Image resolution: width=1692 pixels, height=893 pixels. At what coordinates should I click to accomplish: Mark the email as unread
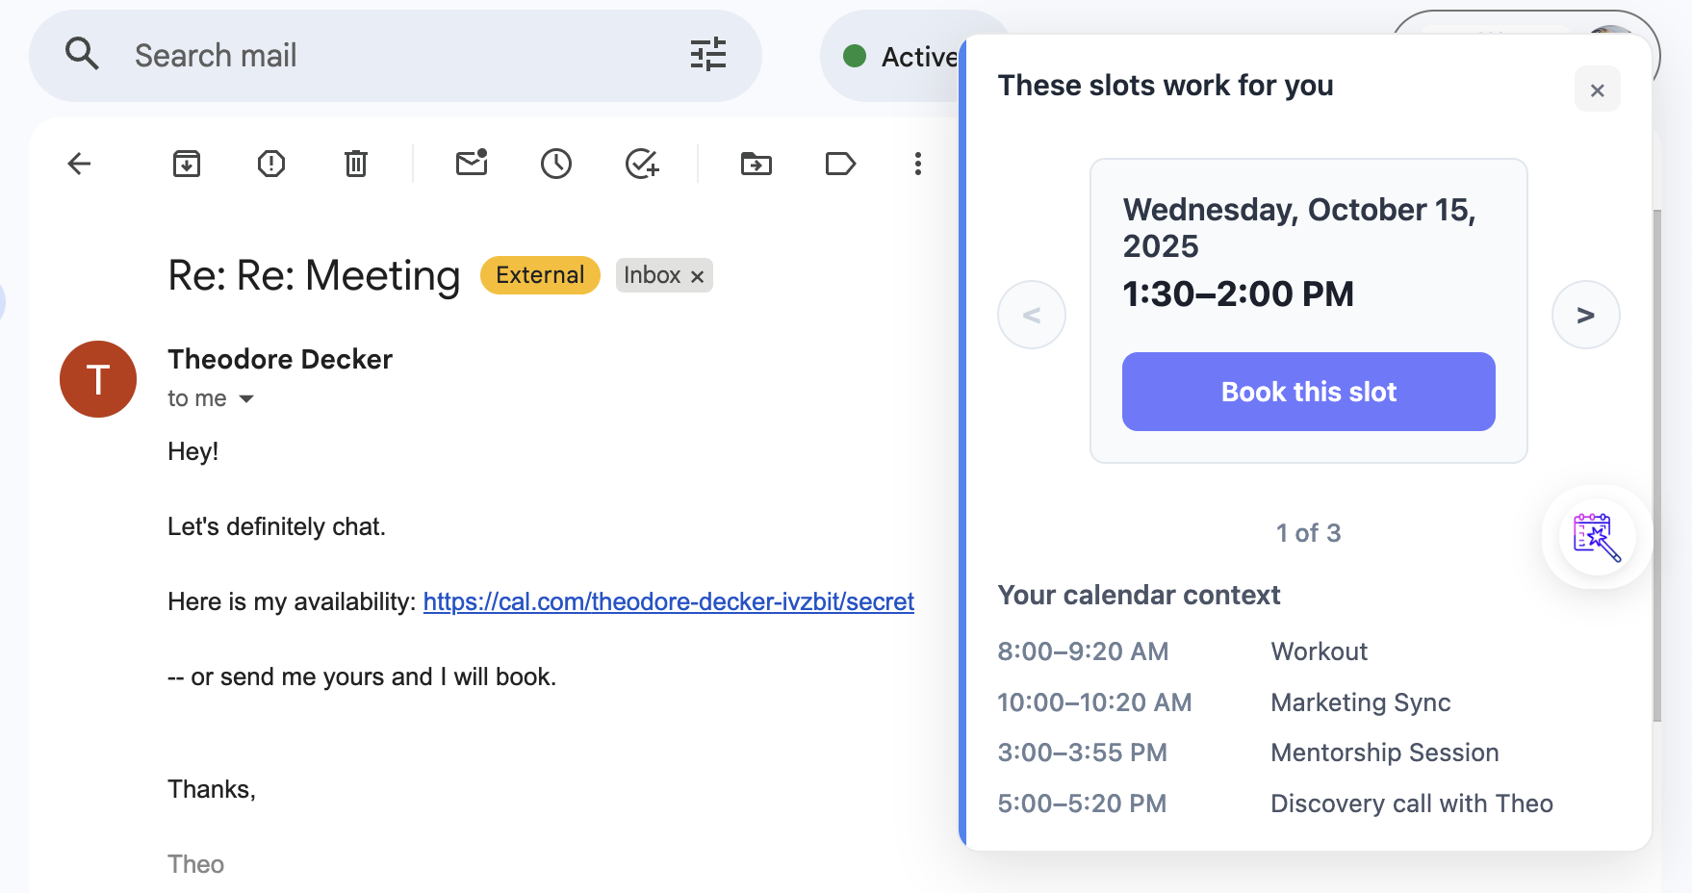[472, 164]
